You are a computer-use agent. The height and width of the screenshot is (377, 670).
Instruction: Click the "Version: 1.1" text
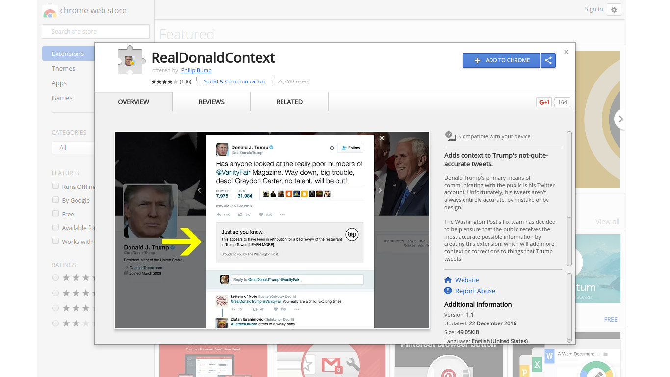pos(459,315)
